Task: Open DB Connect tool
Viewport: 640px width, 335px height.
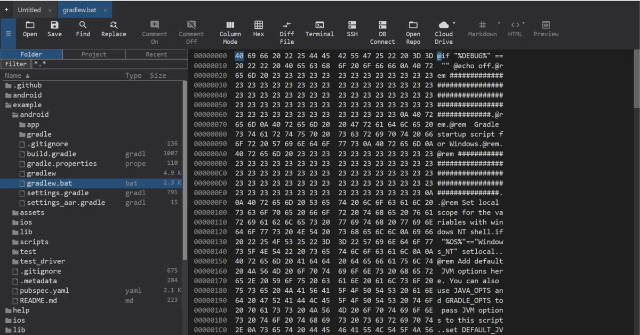Action: point(382,33)
